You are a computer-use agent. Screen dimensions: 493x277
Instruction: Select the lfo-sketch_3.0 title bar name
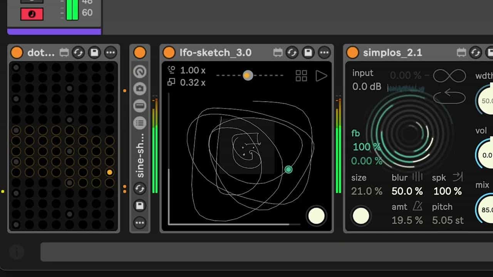(216, 53)
